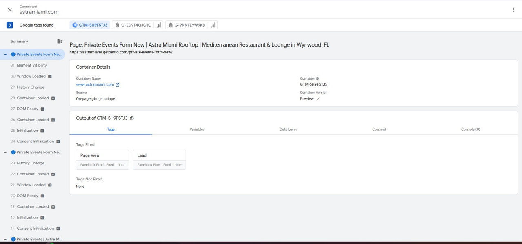Open the Page View fired tag card
The width and height of the screenshot is (522, 244).
click(102, 160)
